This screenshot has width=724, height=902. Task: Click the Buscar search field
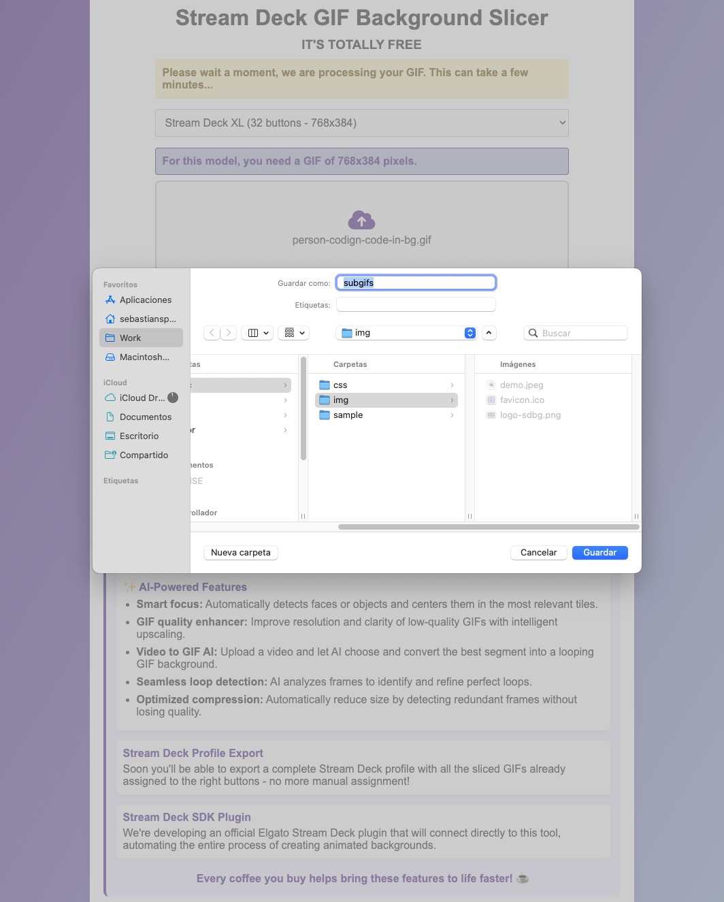point(576,333)
